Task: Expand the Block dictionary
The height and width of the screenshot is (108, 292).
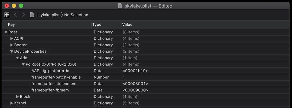Action: [x=18, y=96]
